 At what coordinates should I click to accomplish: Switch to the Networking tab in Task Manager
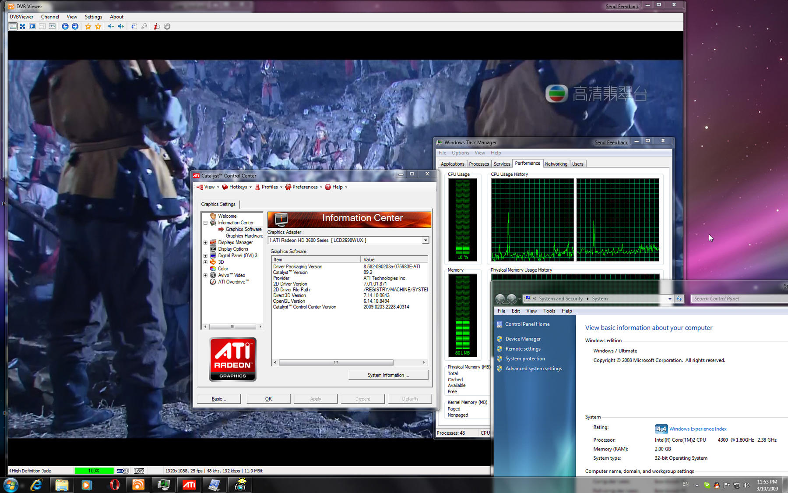point(556,164)
